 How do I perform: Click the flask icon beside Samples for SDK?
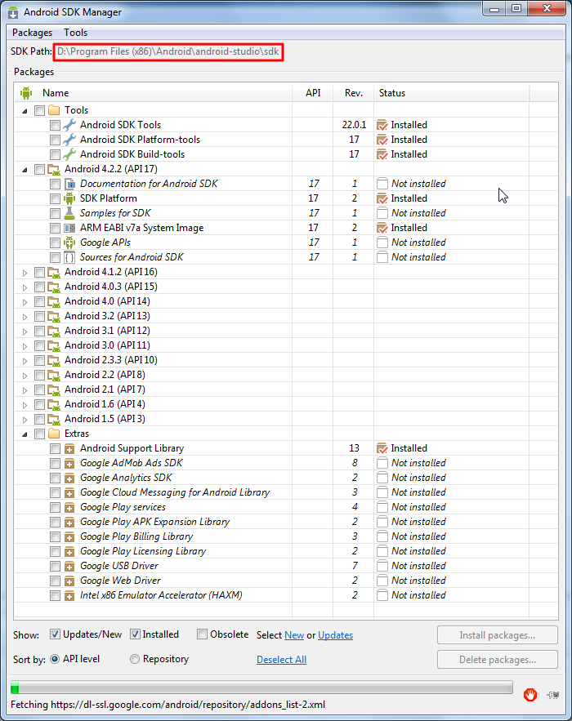tap(69, 213)
